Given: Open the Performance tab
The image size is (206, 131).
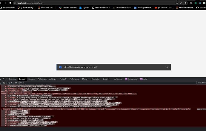Looking at the screenshot, I should (x=74, y=79).
